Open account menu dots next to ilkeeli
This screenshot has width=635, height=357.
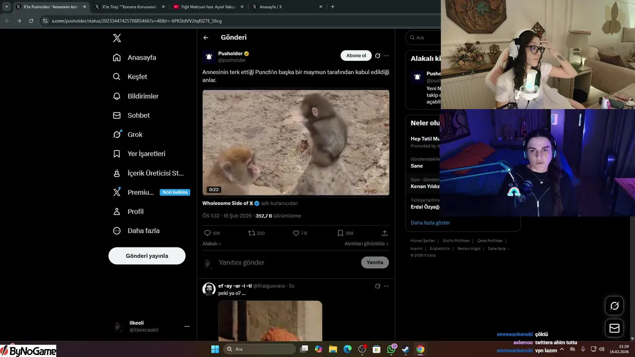tap(187, 326)
